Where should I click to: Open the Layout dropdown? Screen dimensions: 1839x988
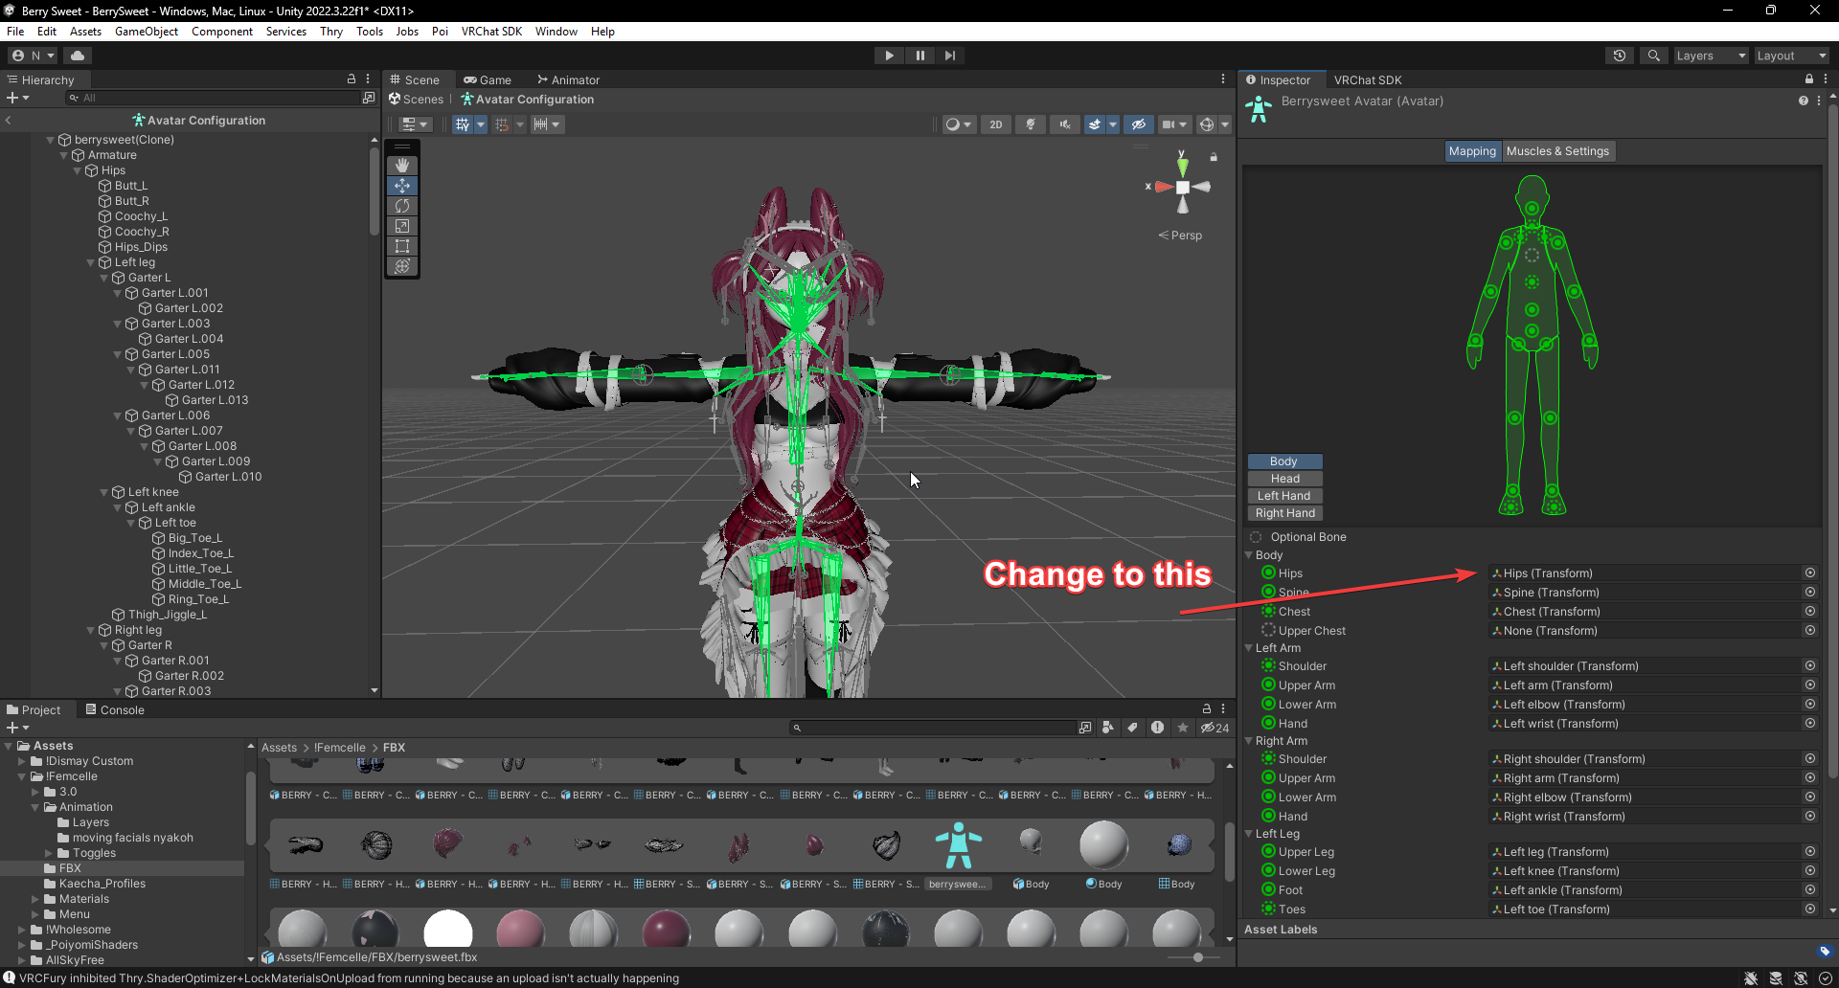point(1790,56)
